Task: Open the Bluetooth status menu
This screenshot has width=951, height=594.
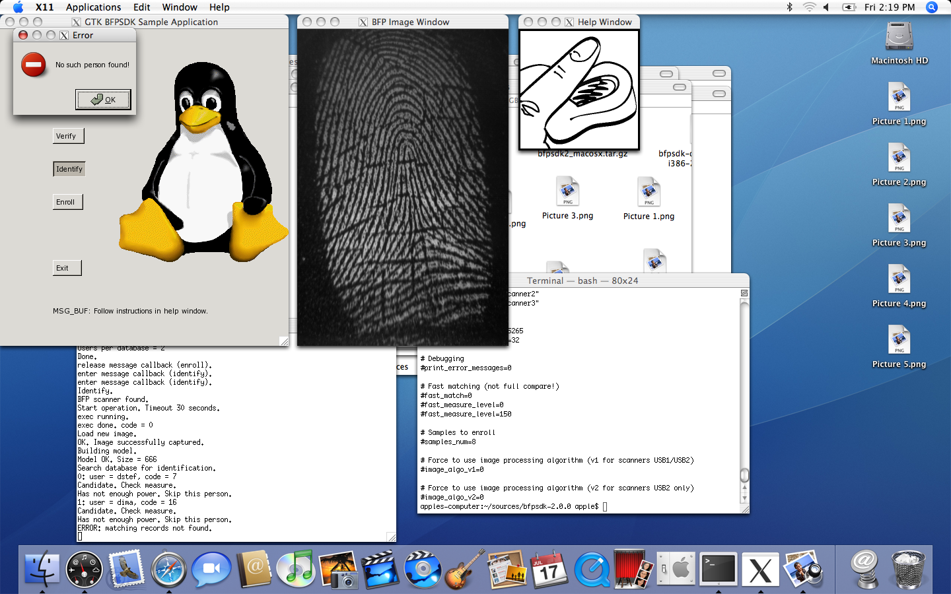Action: 789,7
